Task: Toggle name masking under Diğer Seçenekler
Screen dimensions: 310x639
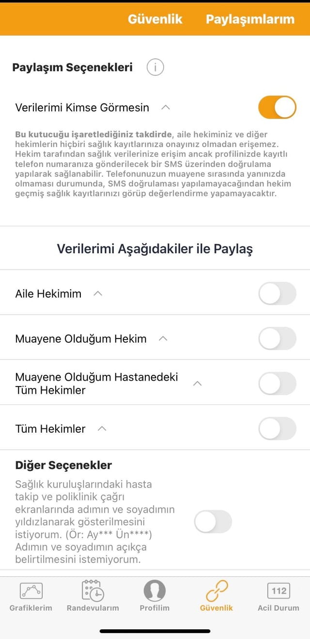Action: 213,521
